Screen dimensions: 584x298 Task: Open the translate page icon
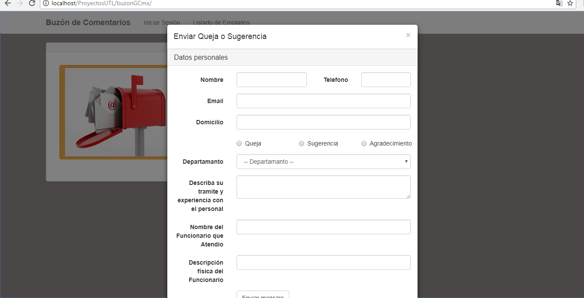coord(559,3)
